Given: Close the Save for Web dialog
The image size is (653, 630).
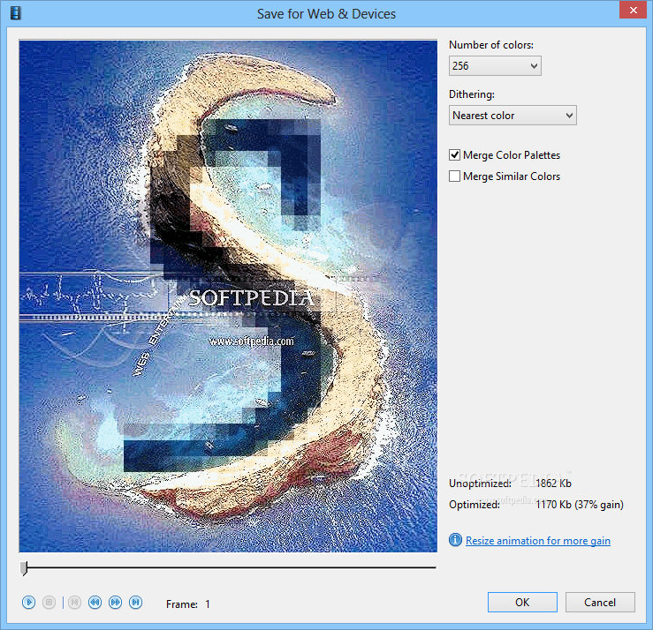Looking at the screenshot, I should (x=633, y=10).
